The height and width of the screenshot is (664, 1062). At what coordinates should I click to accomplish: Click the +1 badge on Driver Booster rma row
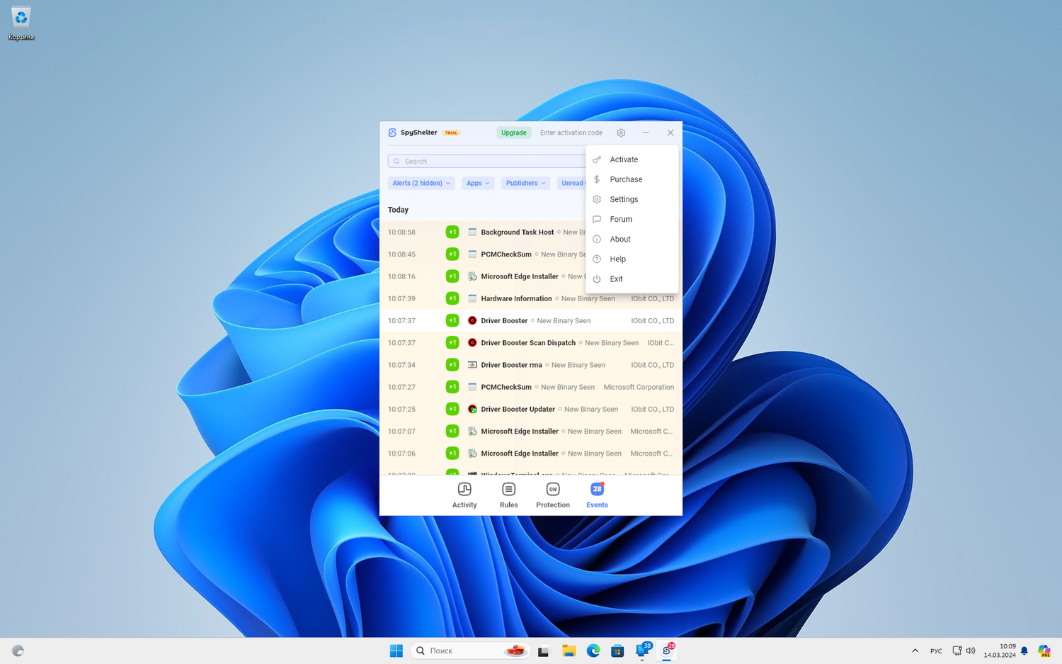tap(452, 365)
